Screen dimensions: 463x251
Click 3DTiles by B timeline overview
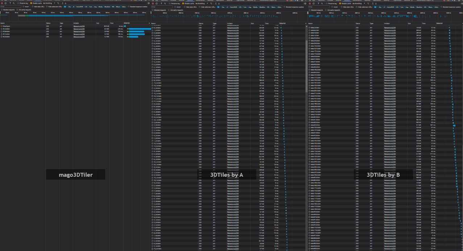[x=385, y=16]
